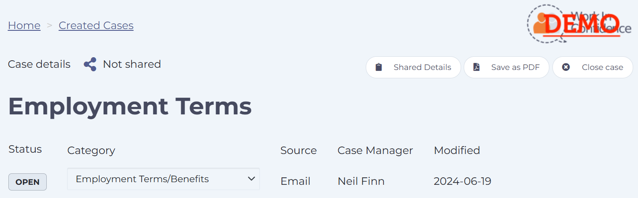Click the PDF file icon
The height and width of the screenshot is (198, 638).
coord(476,67)
